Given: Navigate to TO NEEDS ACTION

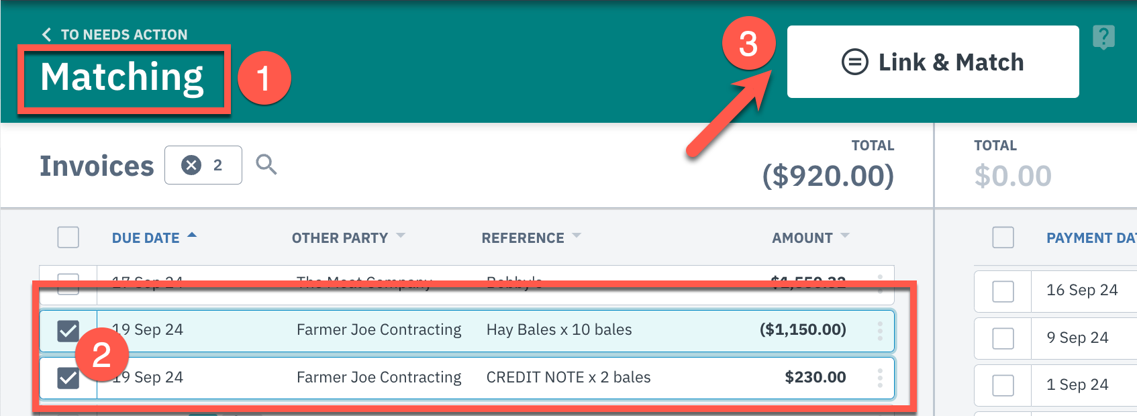Looking at the screenshot, I should 124,34.
